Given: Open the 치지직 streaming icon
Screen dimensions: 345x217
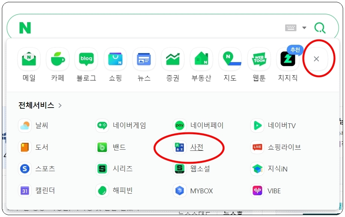Looking at the screenshot, I should 287,59.
